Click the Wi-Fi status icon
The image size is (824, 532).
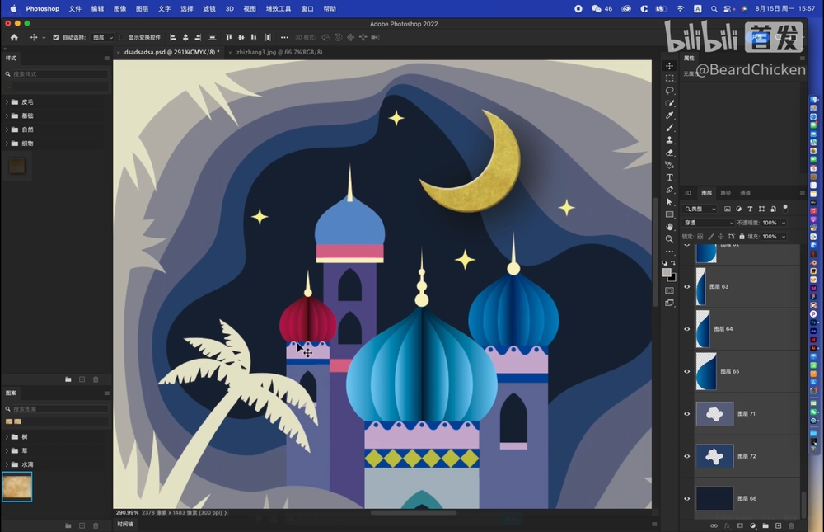click(680, 8)
